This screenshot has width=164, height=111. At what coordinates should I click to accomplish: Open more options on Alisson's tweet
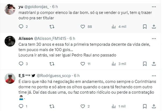(x=154, y=39)
